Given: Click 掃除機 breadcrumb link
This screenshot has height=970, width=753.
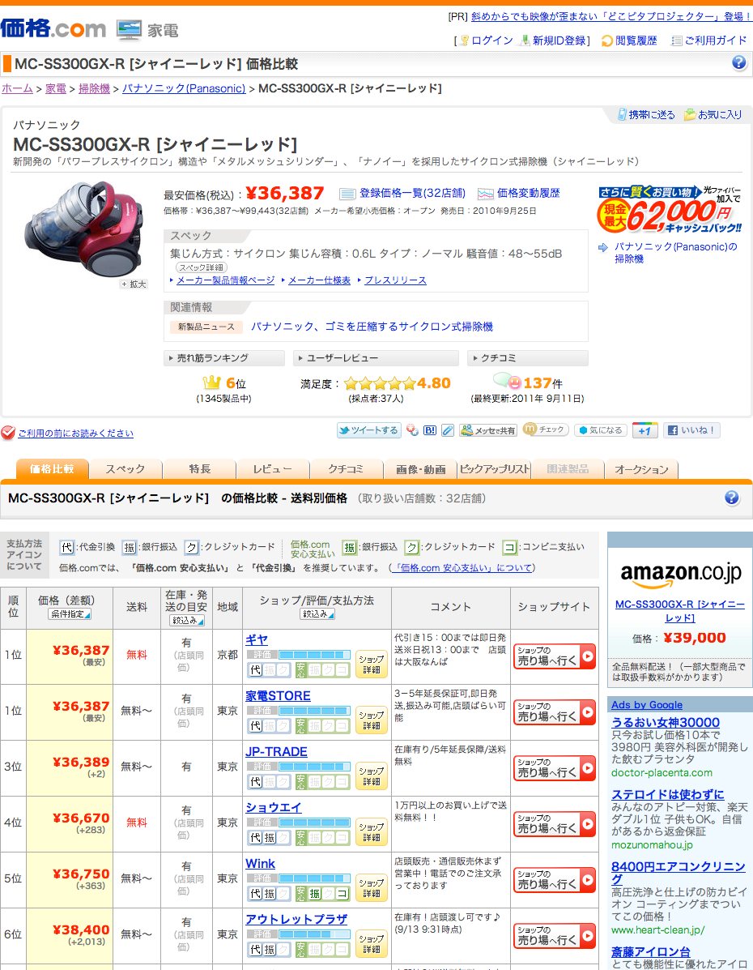Looking at the screenshot, I should coord(94,88).
